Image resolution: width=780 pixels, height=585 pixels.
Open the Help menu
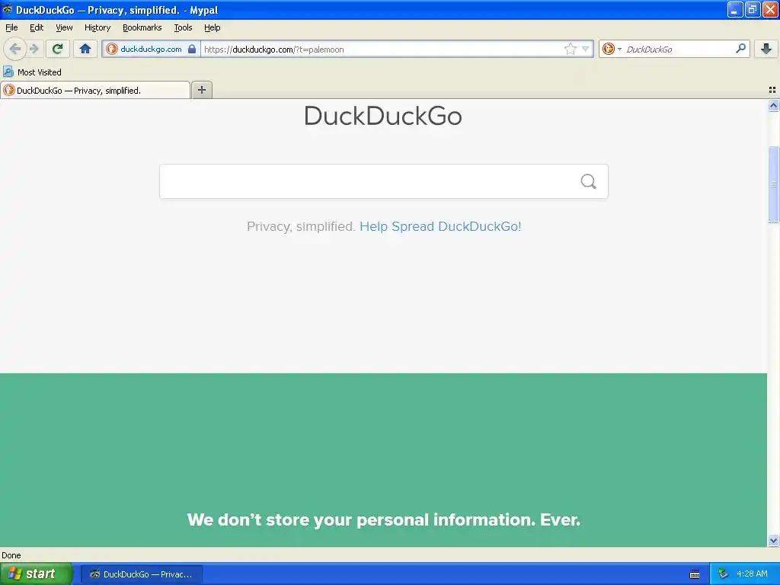[213, 28]
